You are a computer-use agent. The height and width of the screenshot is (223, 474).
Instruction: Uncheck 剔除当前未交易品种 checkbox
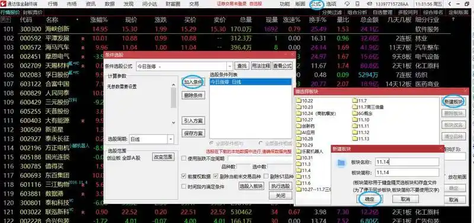click(216, 176)
